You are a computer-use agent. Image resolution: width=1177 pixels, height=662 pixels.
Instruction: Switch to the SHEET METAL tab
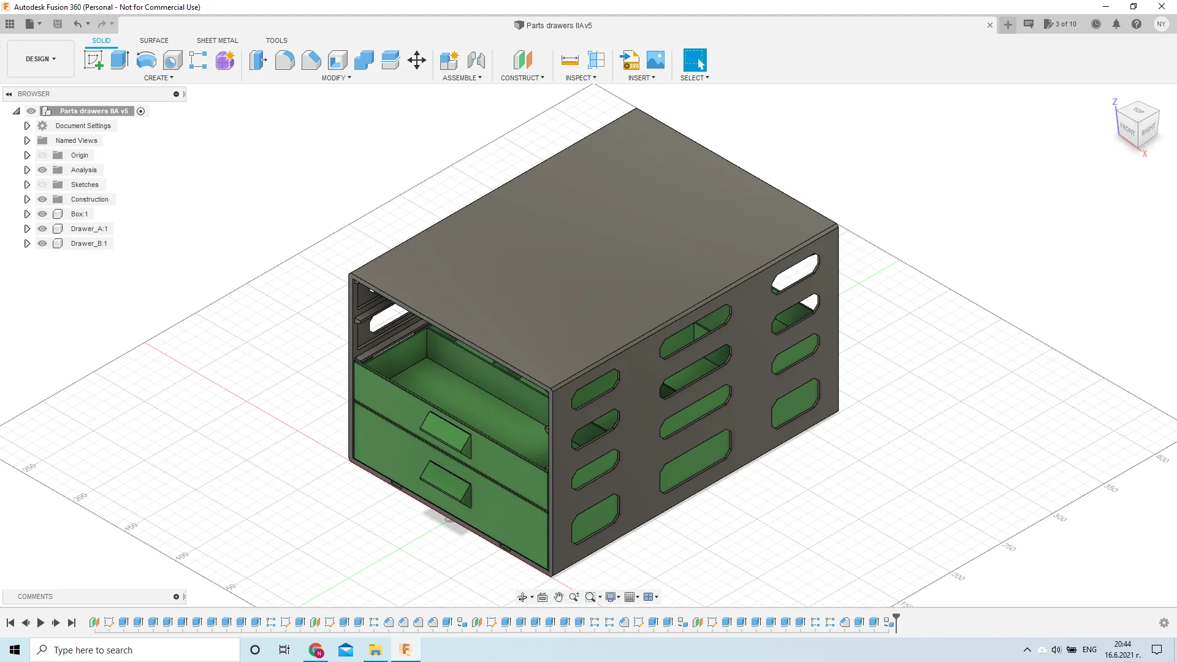point(217,40)
